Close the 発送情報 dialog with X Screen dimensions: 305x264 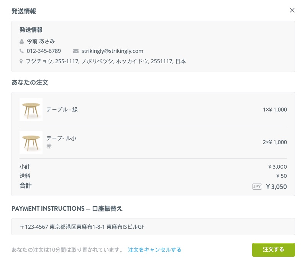292,10
